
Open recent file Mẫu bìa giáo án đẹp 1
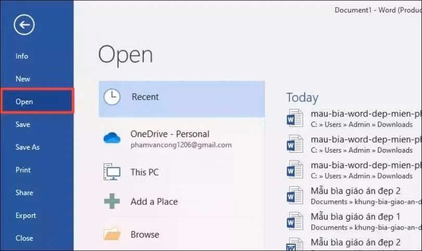tap(355, 217)
